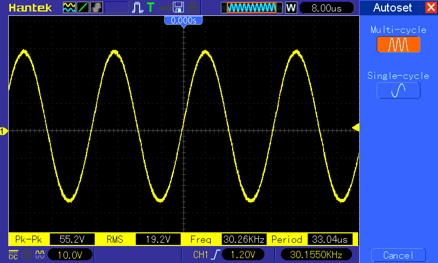Click the 33.04us period value
The height and width of the screenshot is (263, 438).
click(330, 239)
